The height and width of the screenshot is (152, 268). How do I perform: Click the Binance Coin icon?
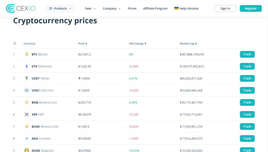pyautogui.click(x=26, y=102)
